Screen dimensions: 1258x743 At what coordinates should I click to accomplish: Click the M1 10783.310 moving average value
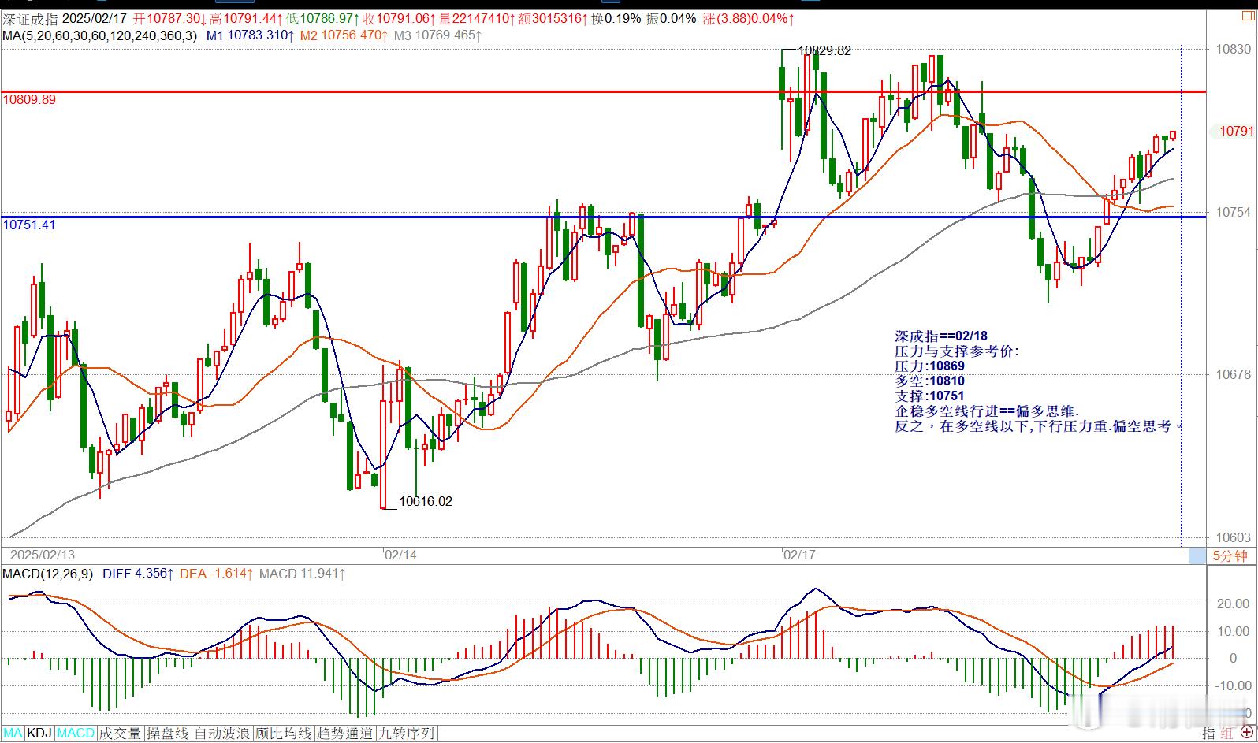pos(251,35)
